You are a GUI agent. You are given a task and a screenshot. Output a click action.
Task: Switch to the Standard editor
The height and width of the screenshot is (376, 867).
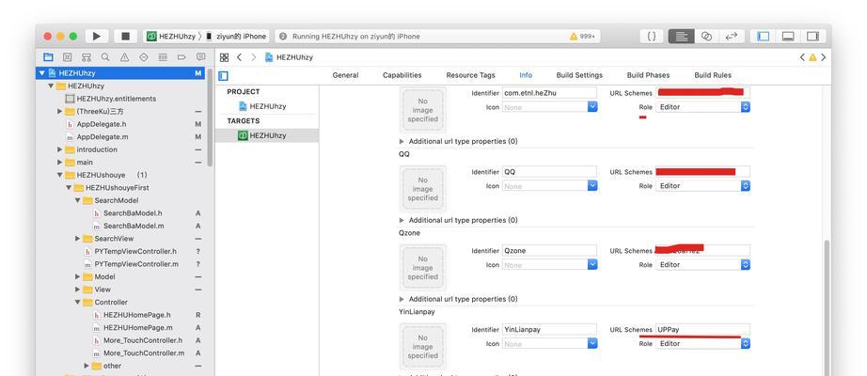click(681, 36)
